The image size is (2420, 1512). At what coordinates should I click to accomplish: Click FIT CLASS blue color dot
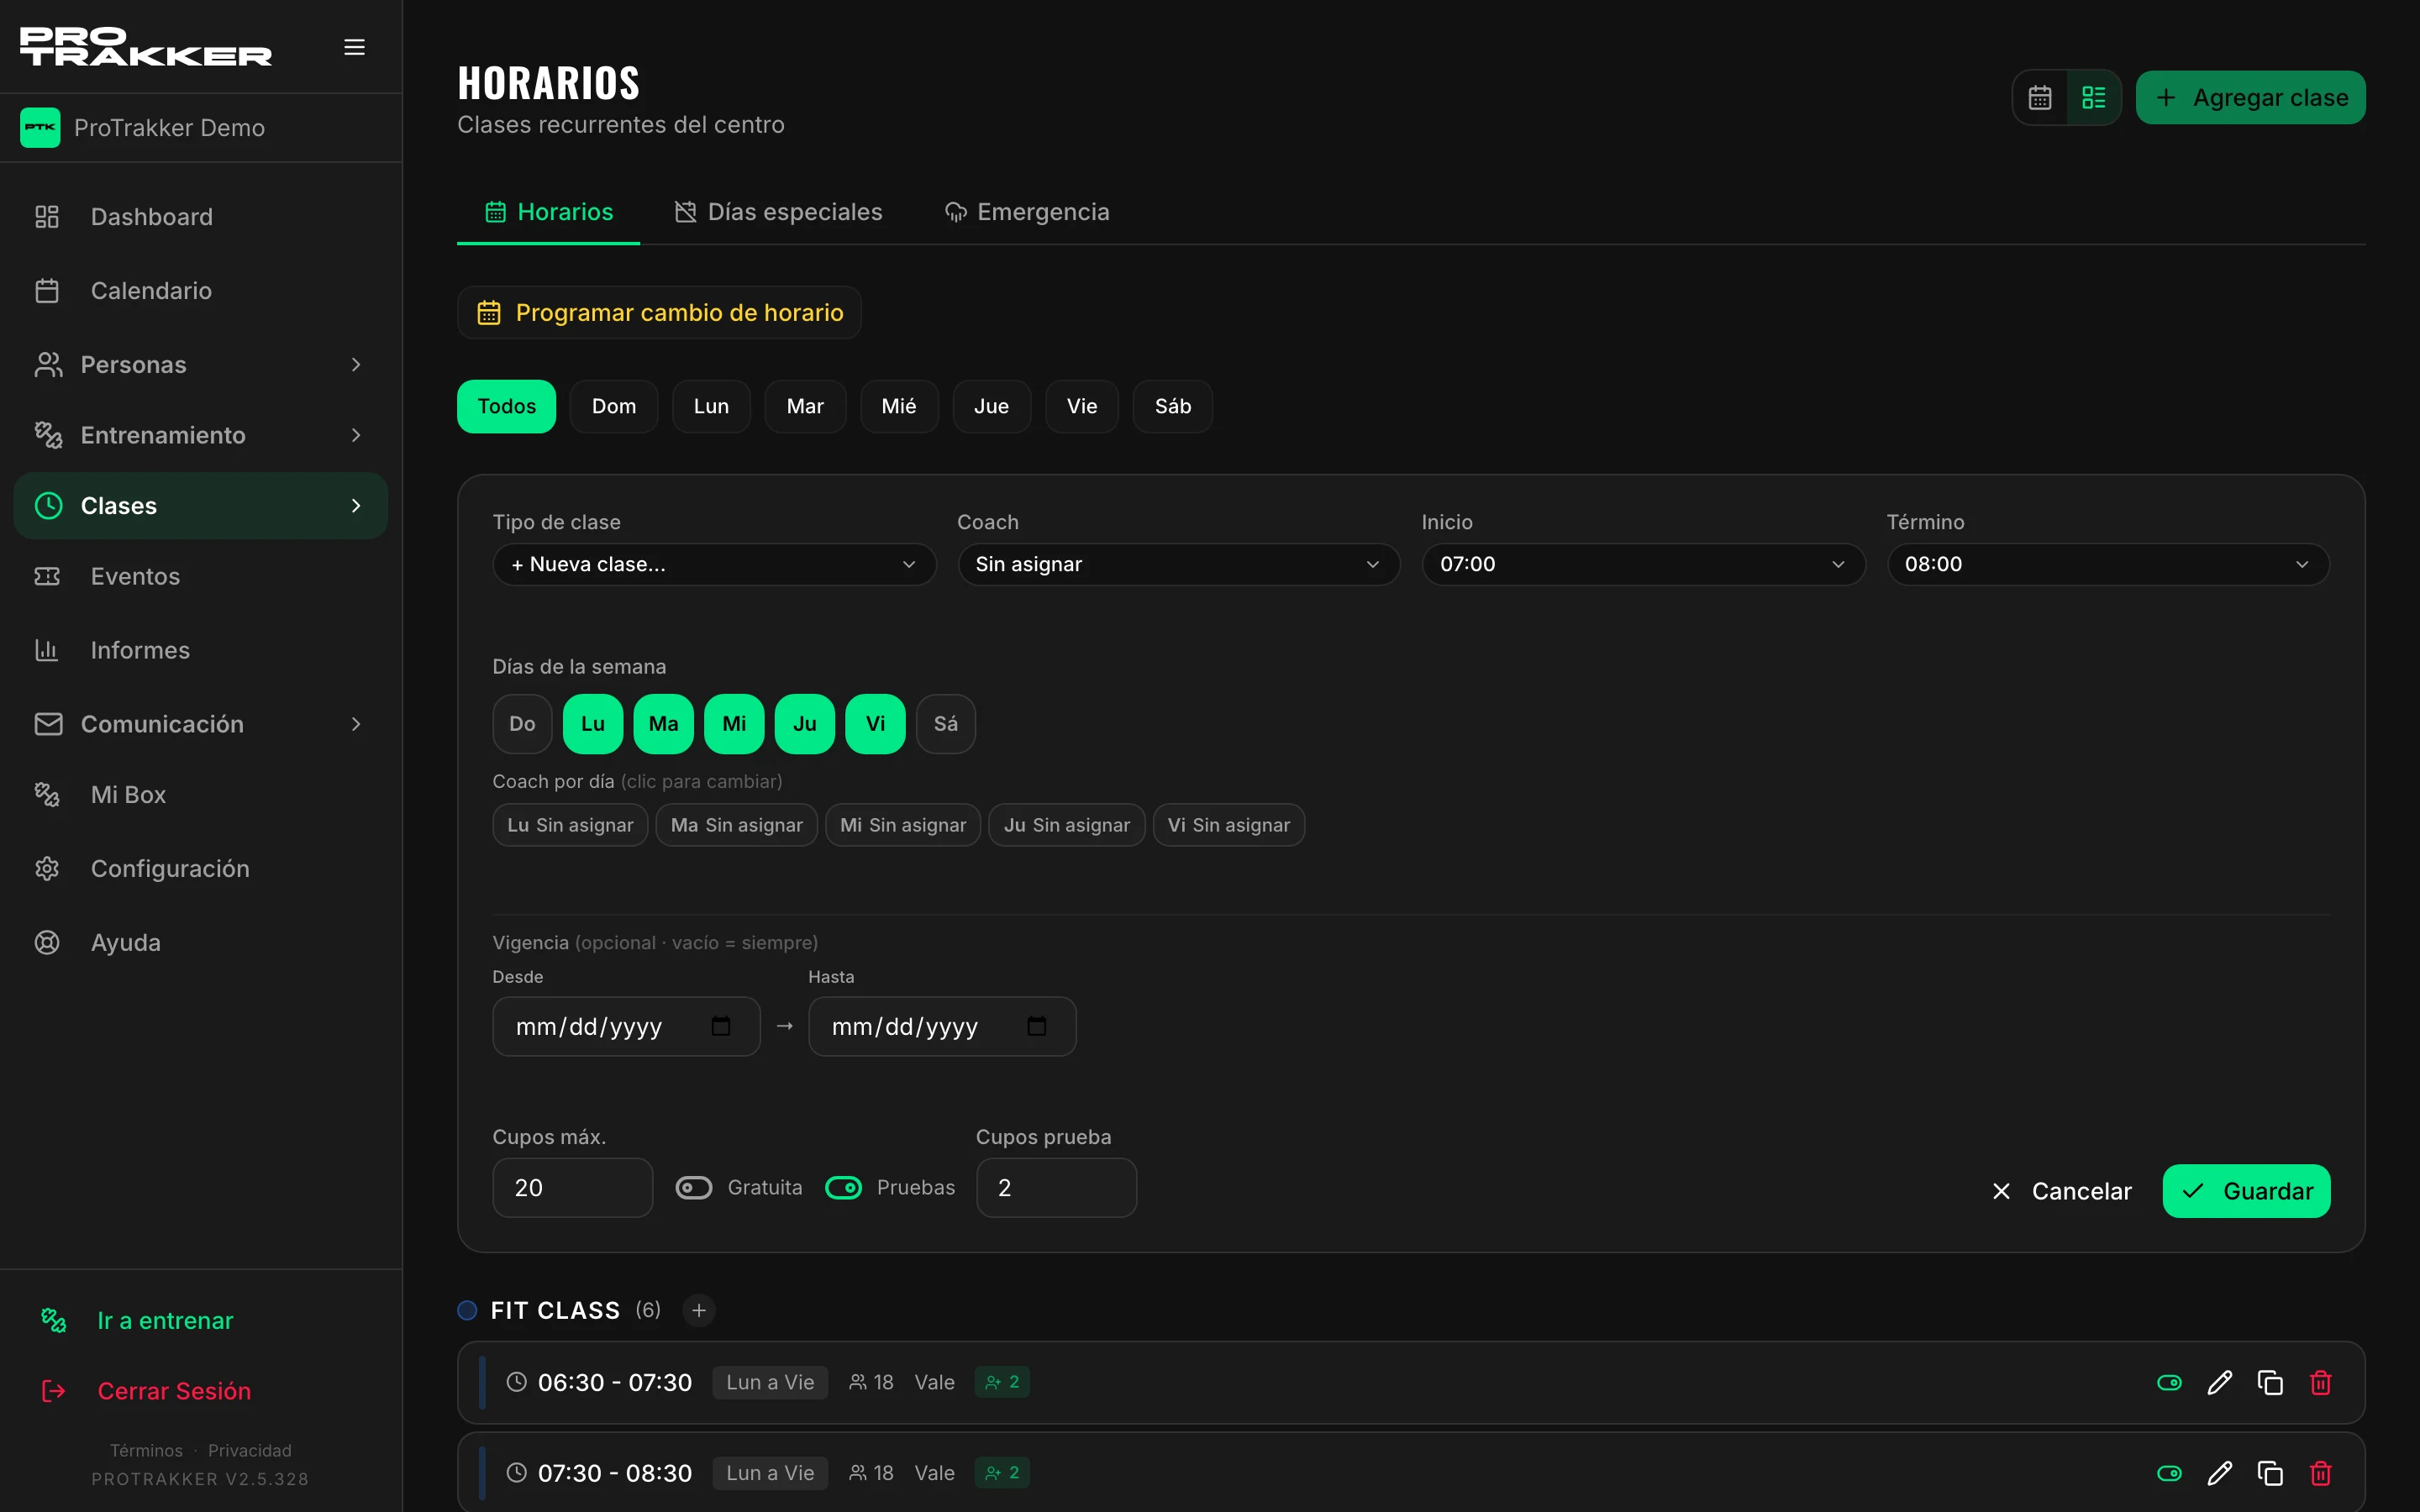coord(467,1310)
